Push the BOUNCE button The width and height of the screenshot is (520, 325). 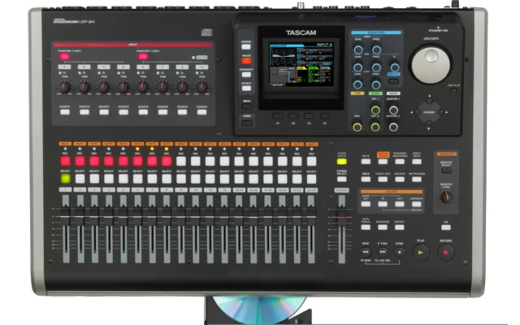(400, 179)
